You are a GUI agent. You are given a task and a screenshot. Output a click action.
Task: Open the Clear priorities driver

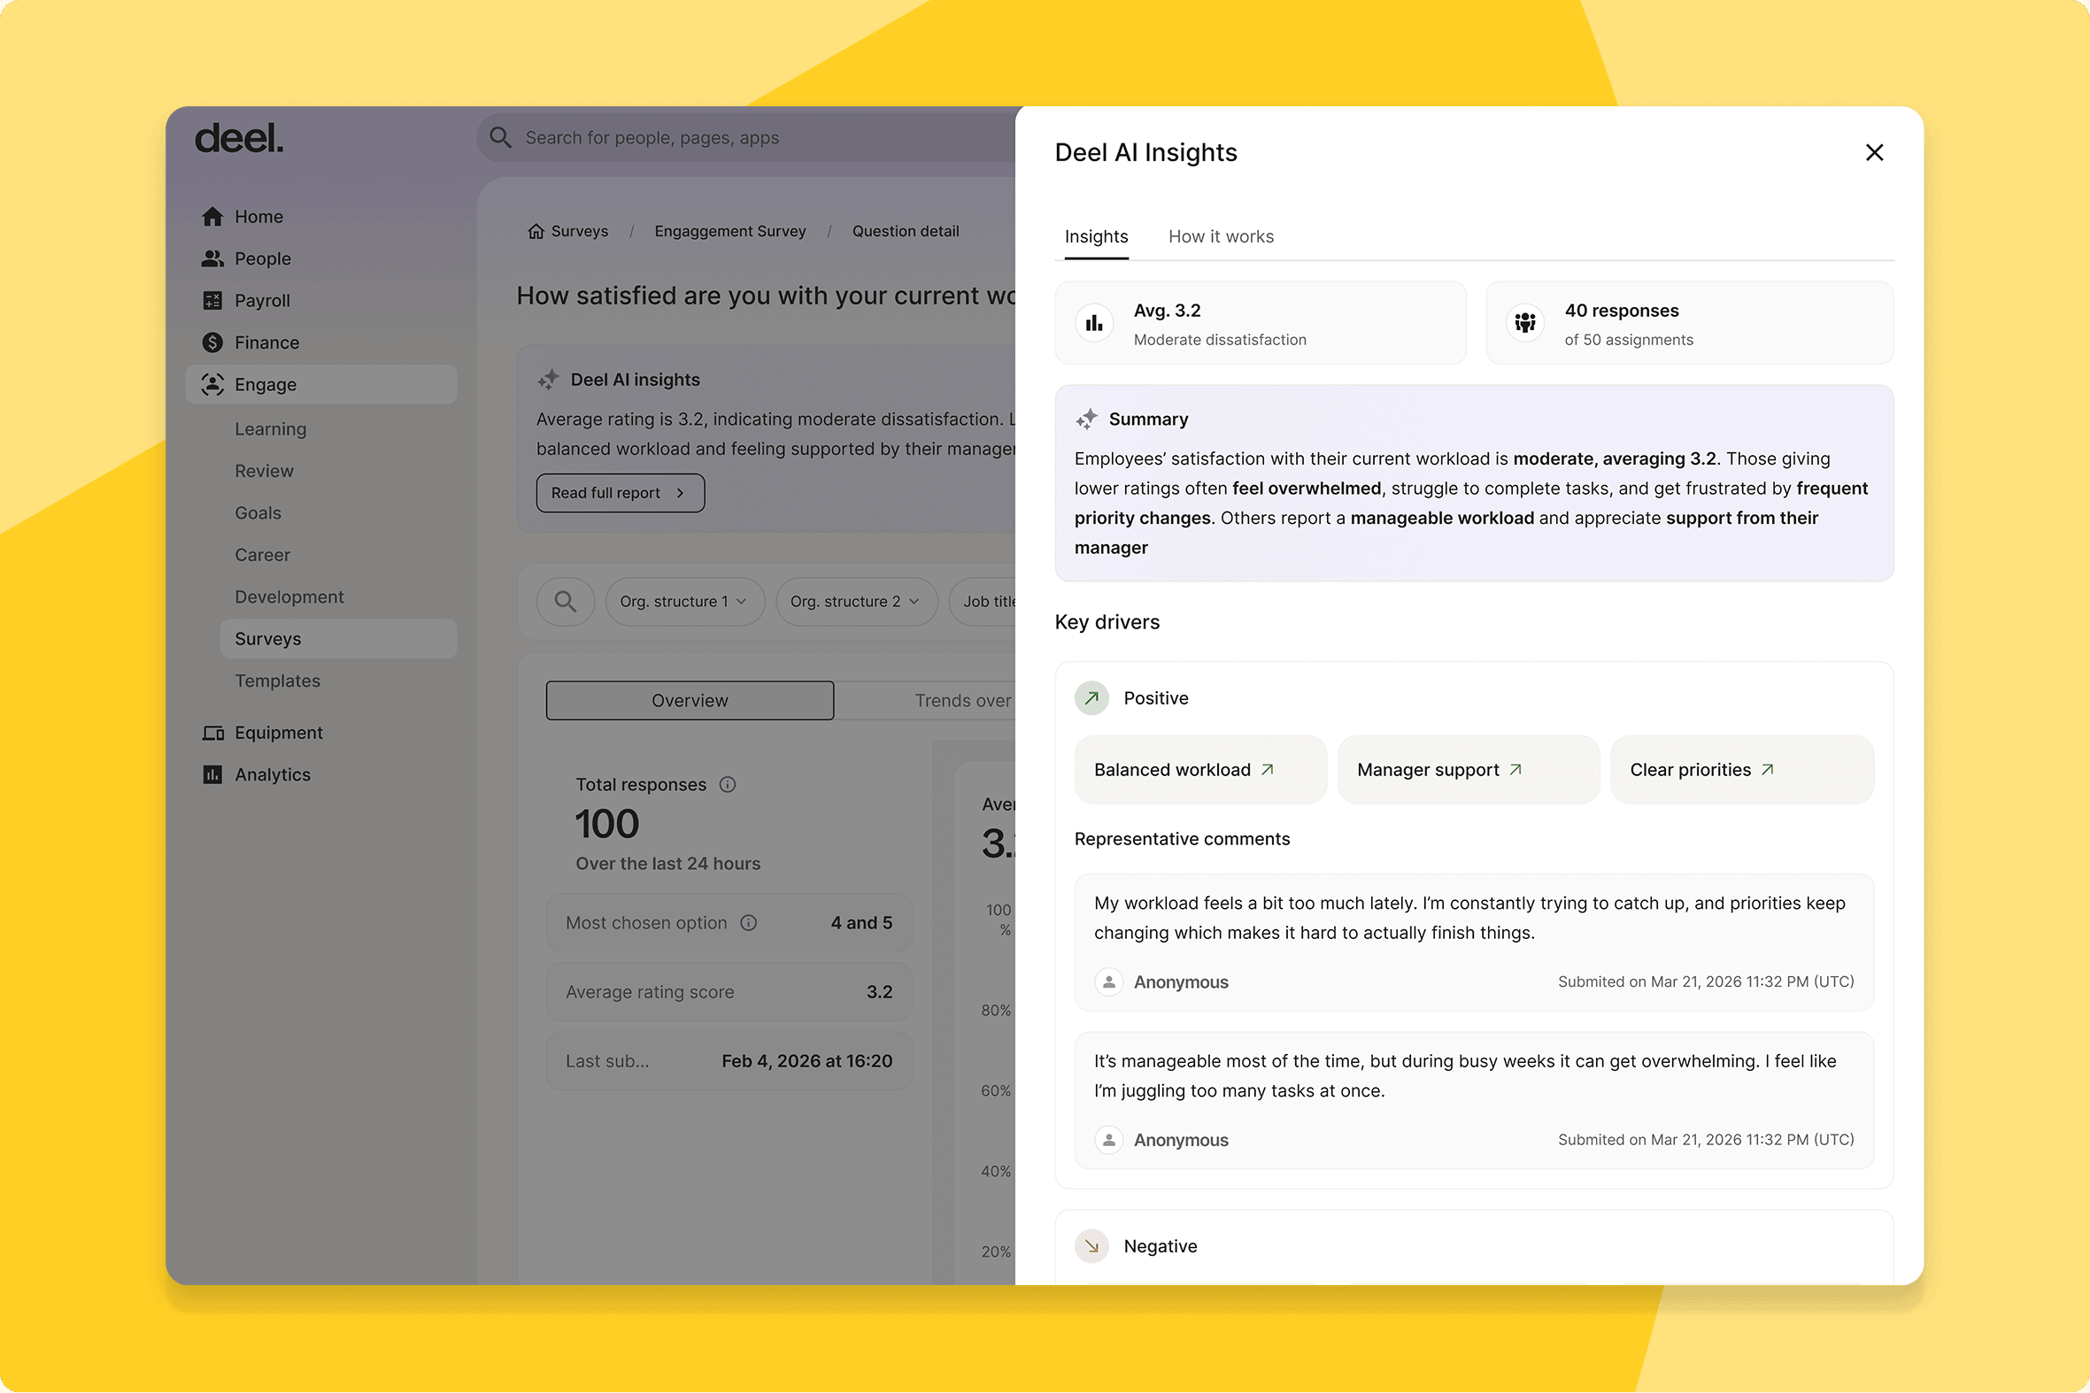(x=1742, y=770)
